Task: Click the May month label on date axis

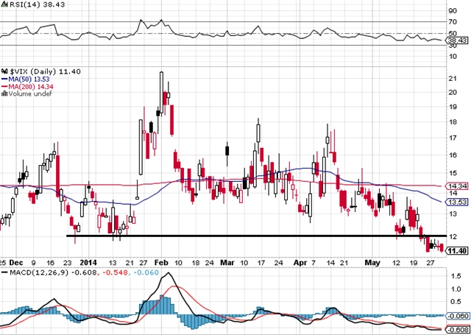Action: (x=373, y=263)
